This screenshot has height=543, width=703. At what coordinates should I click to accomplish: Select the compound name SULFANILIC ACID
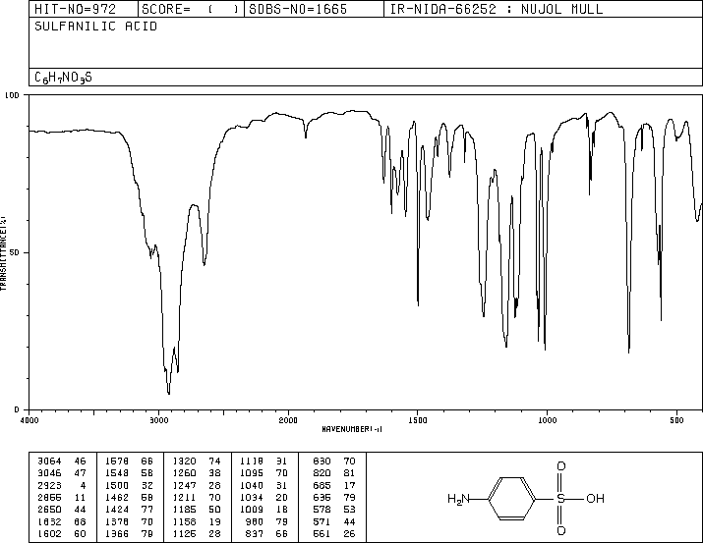tap(96, 27)
